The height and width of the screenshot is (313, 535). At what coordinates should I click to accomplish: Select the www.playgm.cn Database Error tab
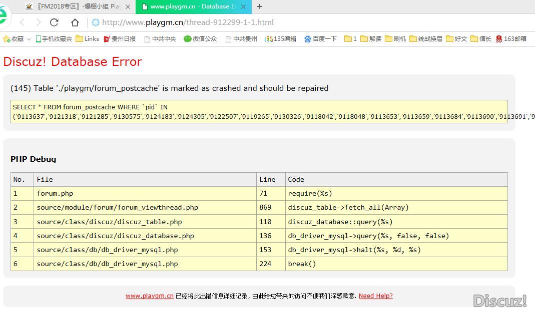click(x=194, y=7)
